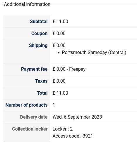This screenshot has width=137, height=144.
Task: Click the Taxes amount £ 0.00
Action: tap(59, 81)
